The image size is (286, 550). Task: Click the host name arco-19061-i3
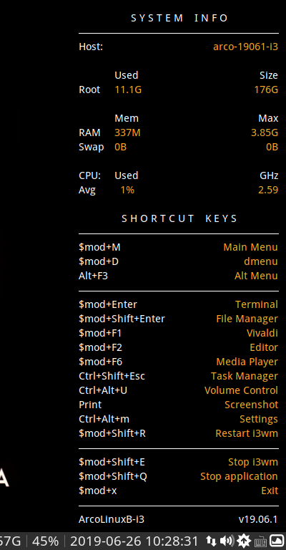pos(246,47)
